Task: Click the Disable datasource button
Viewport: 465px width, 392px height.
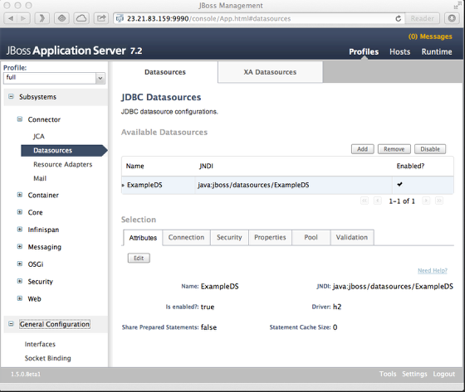Action: click(x=430, y=149)
